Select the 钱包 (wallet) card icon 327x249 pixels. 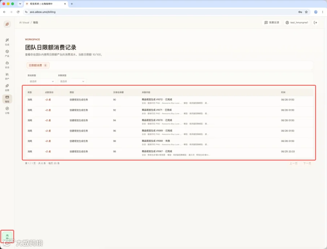[x=7, y=99]
